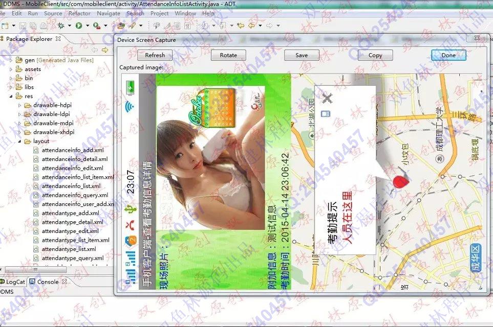Click the Forward navigation grey arrow icon
This screenshot has height=327, width=493.
[269, 26]
